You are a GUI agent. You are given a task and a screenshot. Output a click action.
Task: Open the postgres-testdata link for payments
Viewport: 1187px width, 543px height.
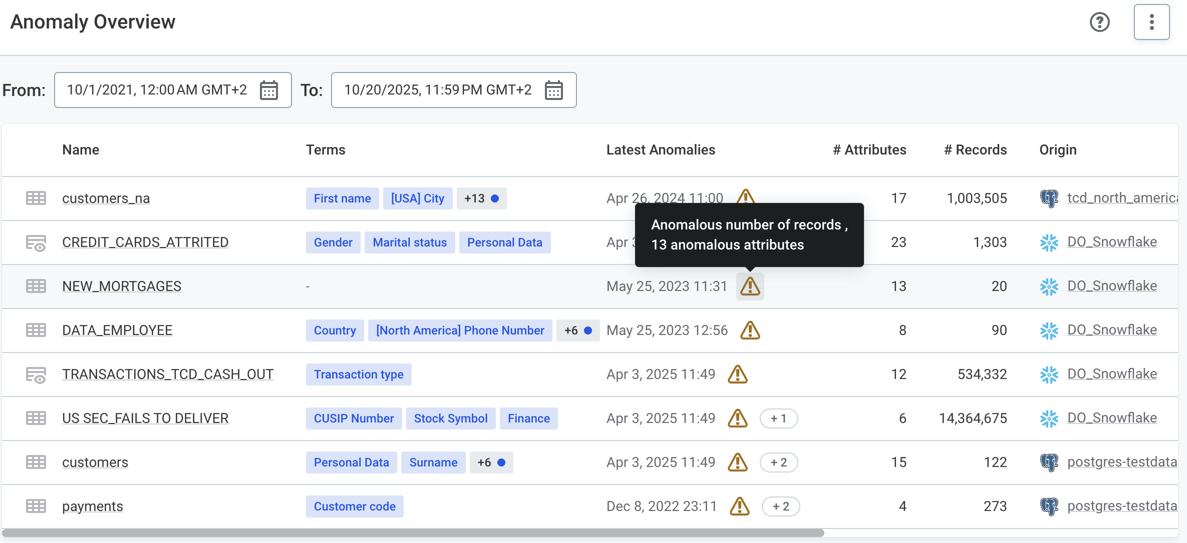(1122, 506)
